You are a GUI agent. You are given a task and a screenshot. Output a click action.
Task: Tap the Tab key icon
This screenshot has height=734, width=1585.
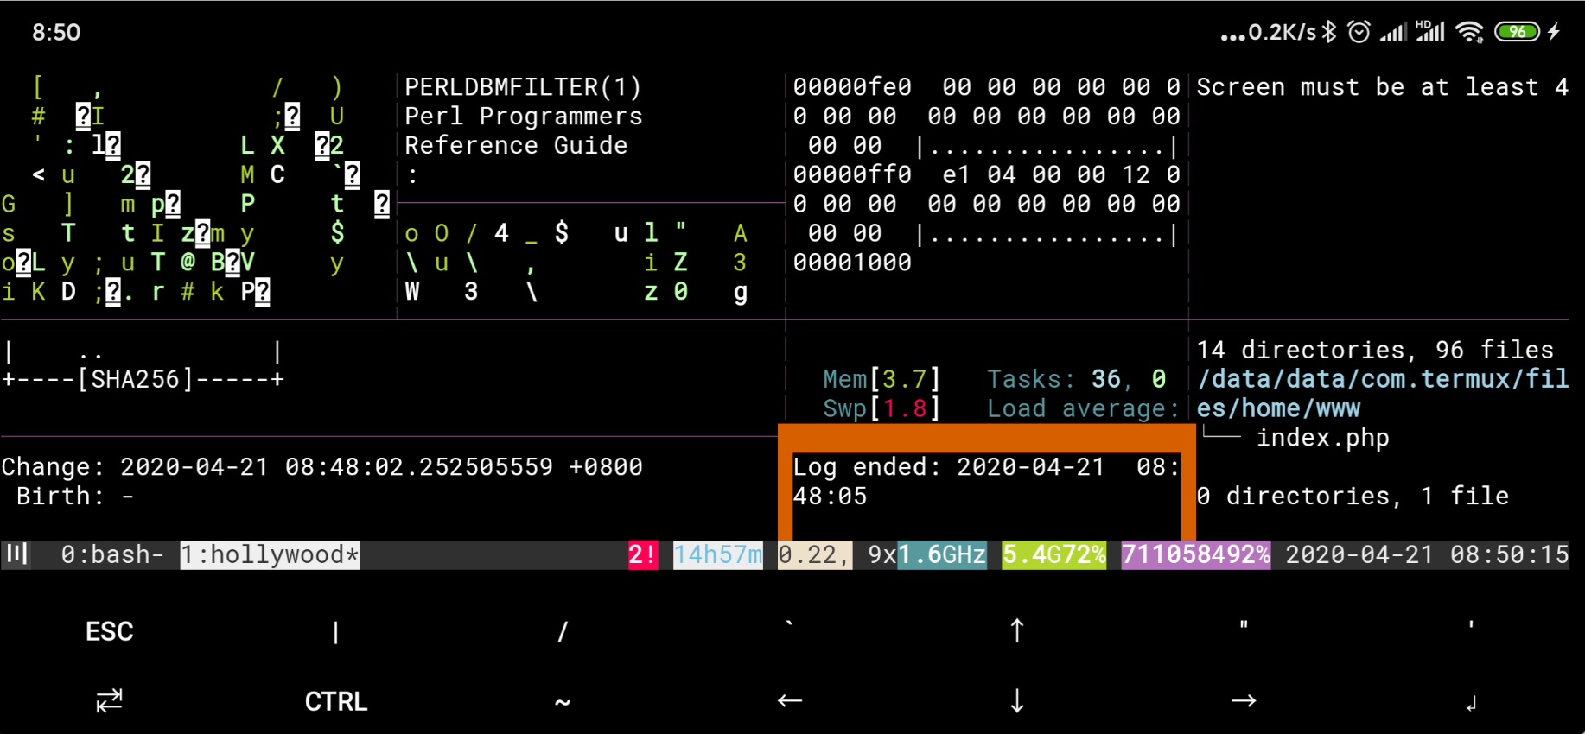tap(109, 700)
